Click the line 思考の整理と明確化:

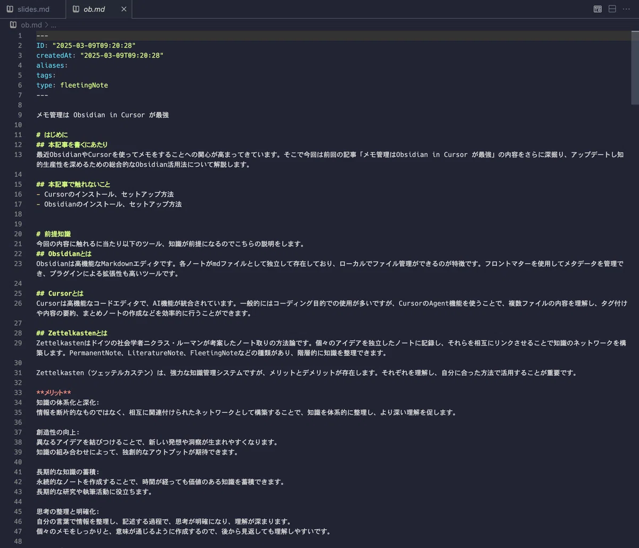(68, 511)
